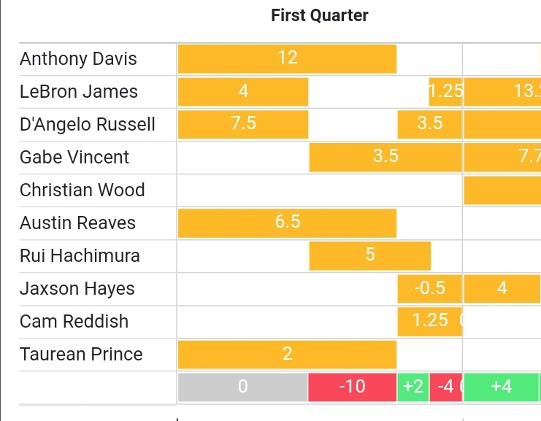Open the Taurean Prince row label

pyautogui.click(x=81, y=355)
